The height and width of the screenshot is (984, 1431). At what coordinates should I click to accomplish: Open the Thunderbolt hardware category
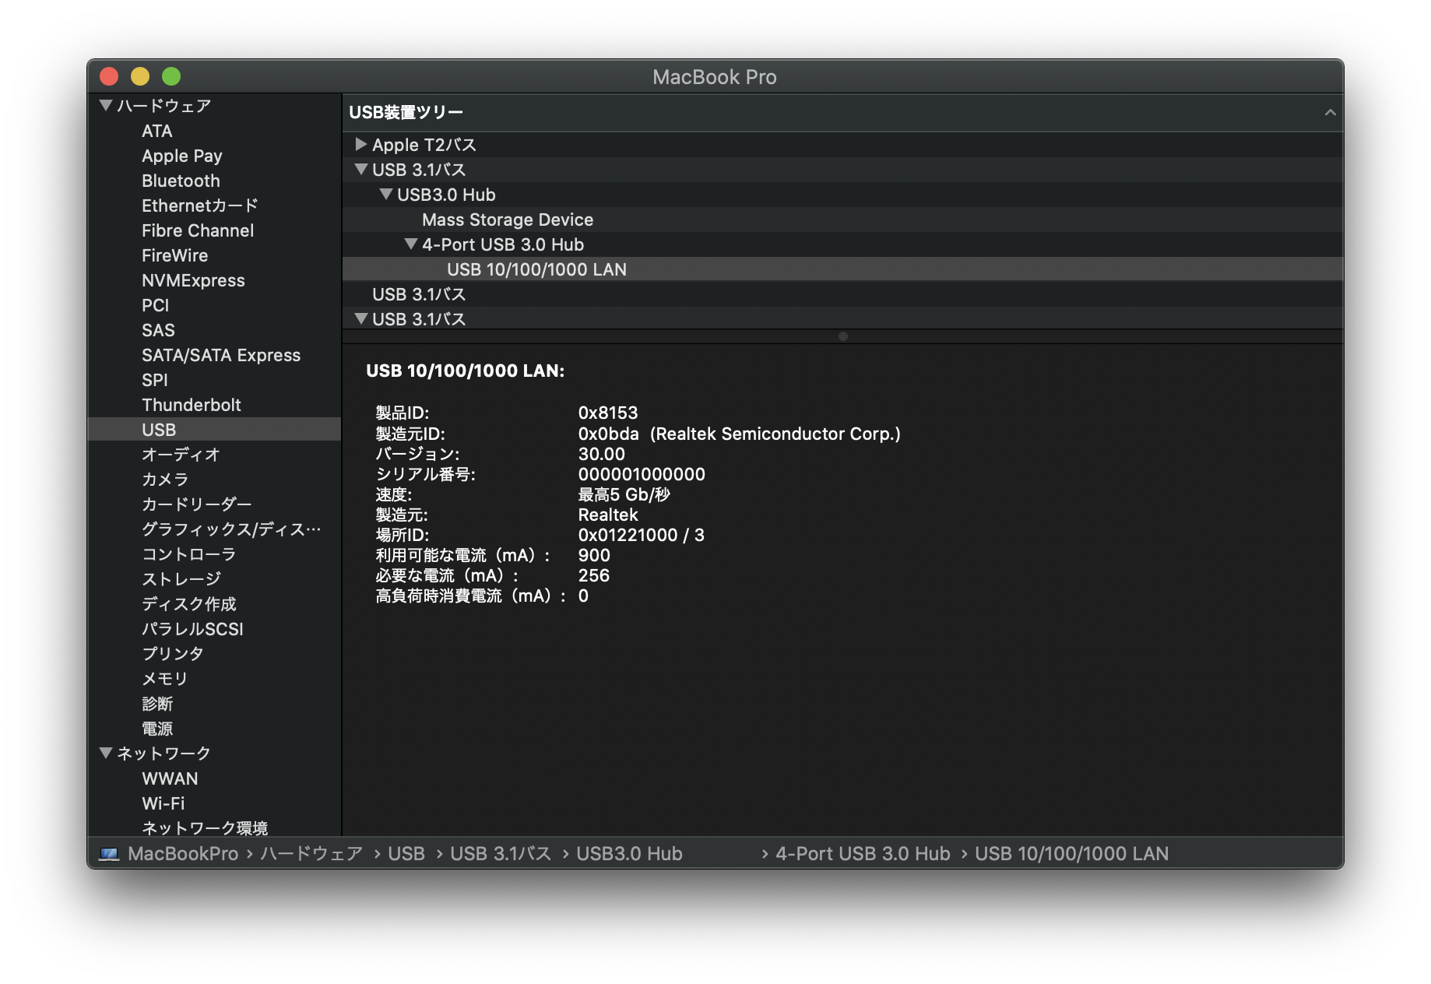tap(191, 405)
